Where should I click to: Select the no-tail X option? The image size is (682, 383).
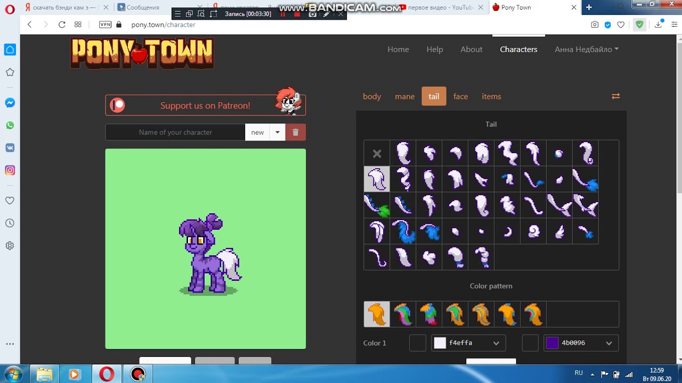(377, 154)
